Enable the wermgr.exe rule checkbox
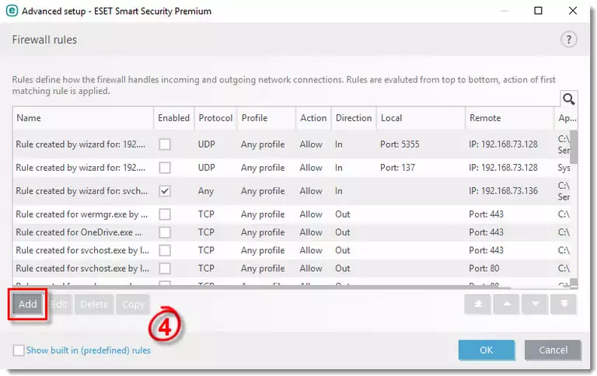This screenshot has height=376, width=597. click(x=165, y=214)
